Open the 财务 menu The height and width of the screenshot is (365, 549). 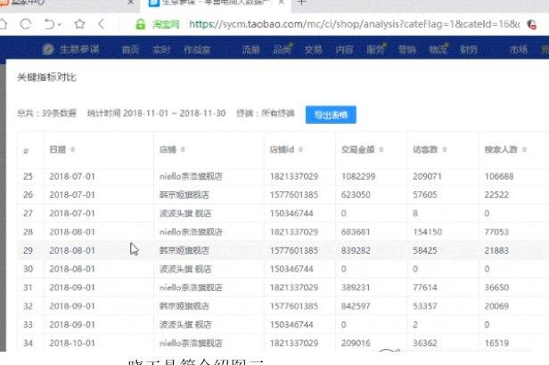[469, 50]
